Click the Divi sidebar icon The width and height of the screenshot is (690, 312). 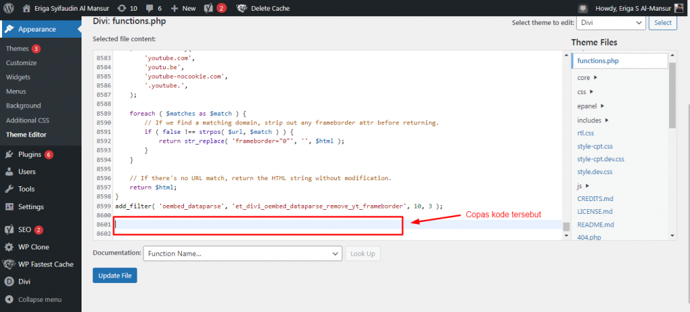tap(9, 282)
